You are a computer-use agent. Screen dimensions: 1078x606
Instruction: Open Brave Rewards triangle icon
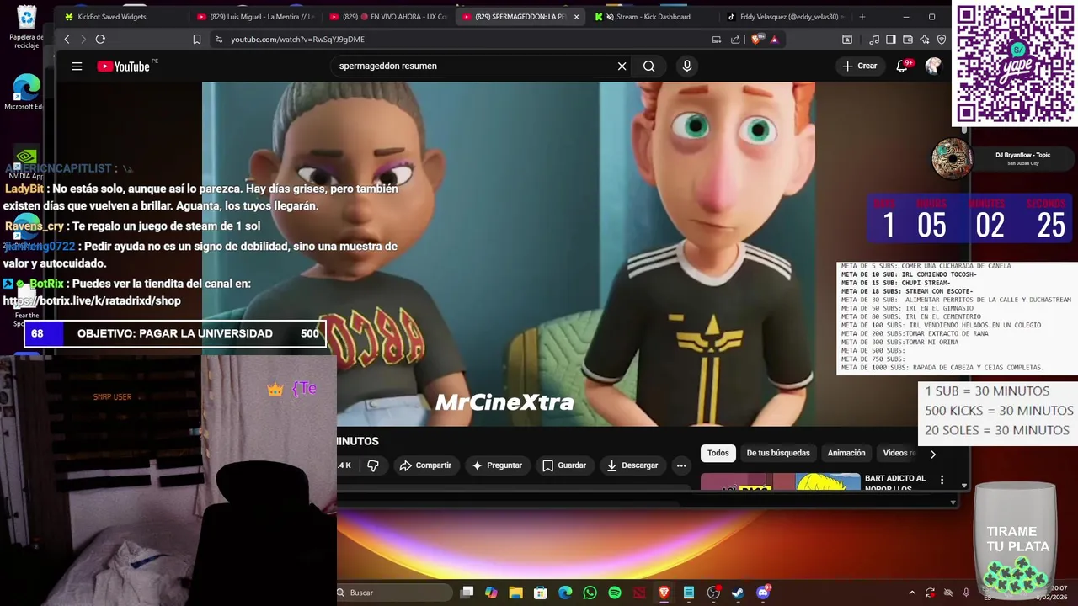(774, 39)
